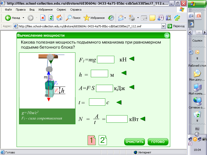Open the Вид menu
This screenshot has height=155, width=207.
[x=32, y=10]
